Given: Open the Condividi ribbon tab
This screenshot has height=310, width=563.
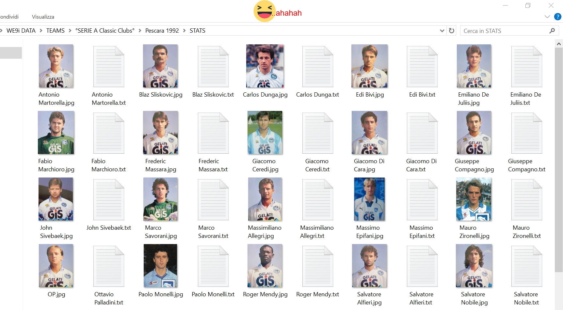Looking at the screenshot, I should 9,17.
